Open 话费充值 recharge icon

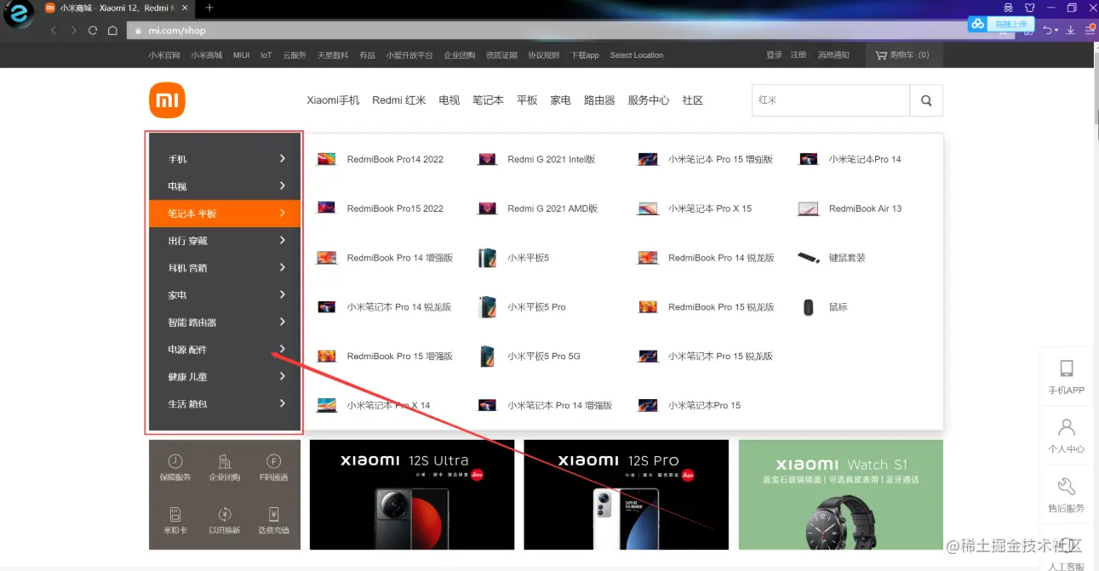coord(274,521)
